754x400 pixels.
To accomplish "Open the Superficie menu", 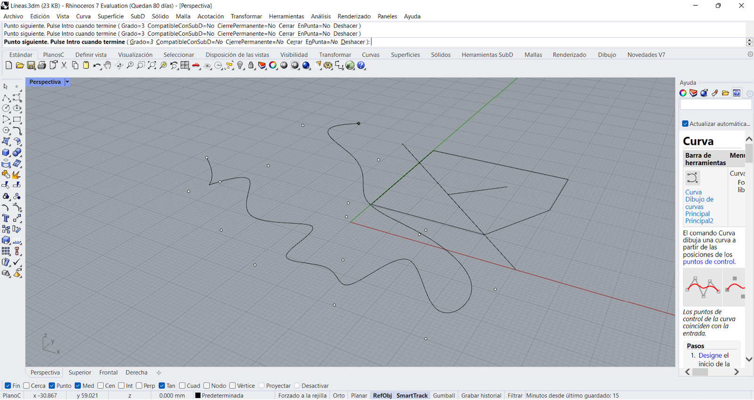I will 110,16.
